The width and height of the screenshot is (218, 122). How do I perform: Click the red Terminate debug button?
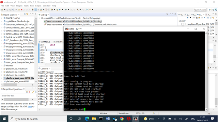point(21,10)
